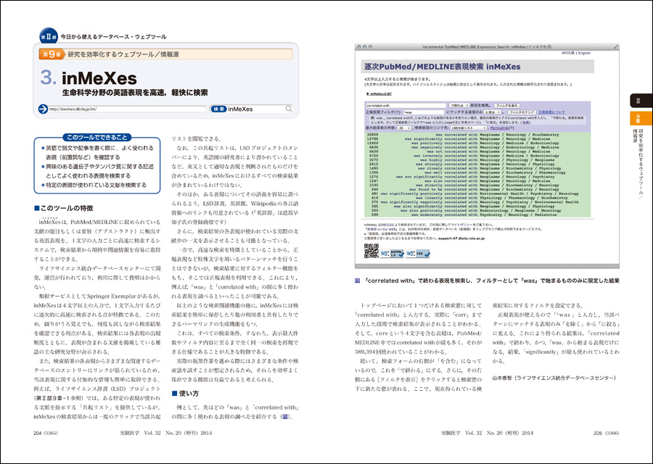Click the QR code image in the footer
This screenshot has height=464, width=653.
pos(370,250)
